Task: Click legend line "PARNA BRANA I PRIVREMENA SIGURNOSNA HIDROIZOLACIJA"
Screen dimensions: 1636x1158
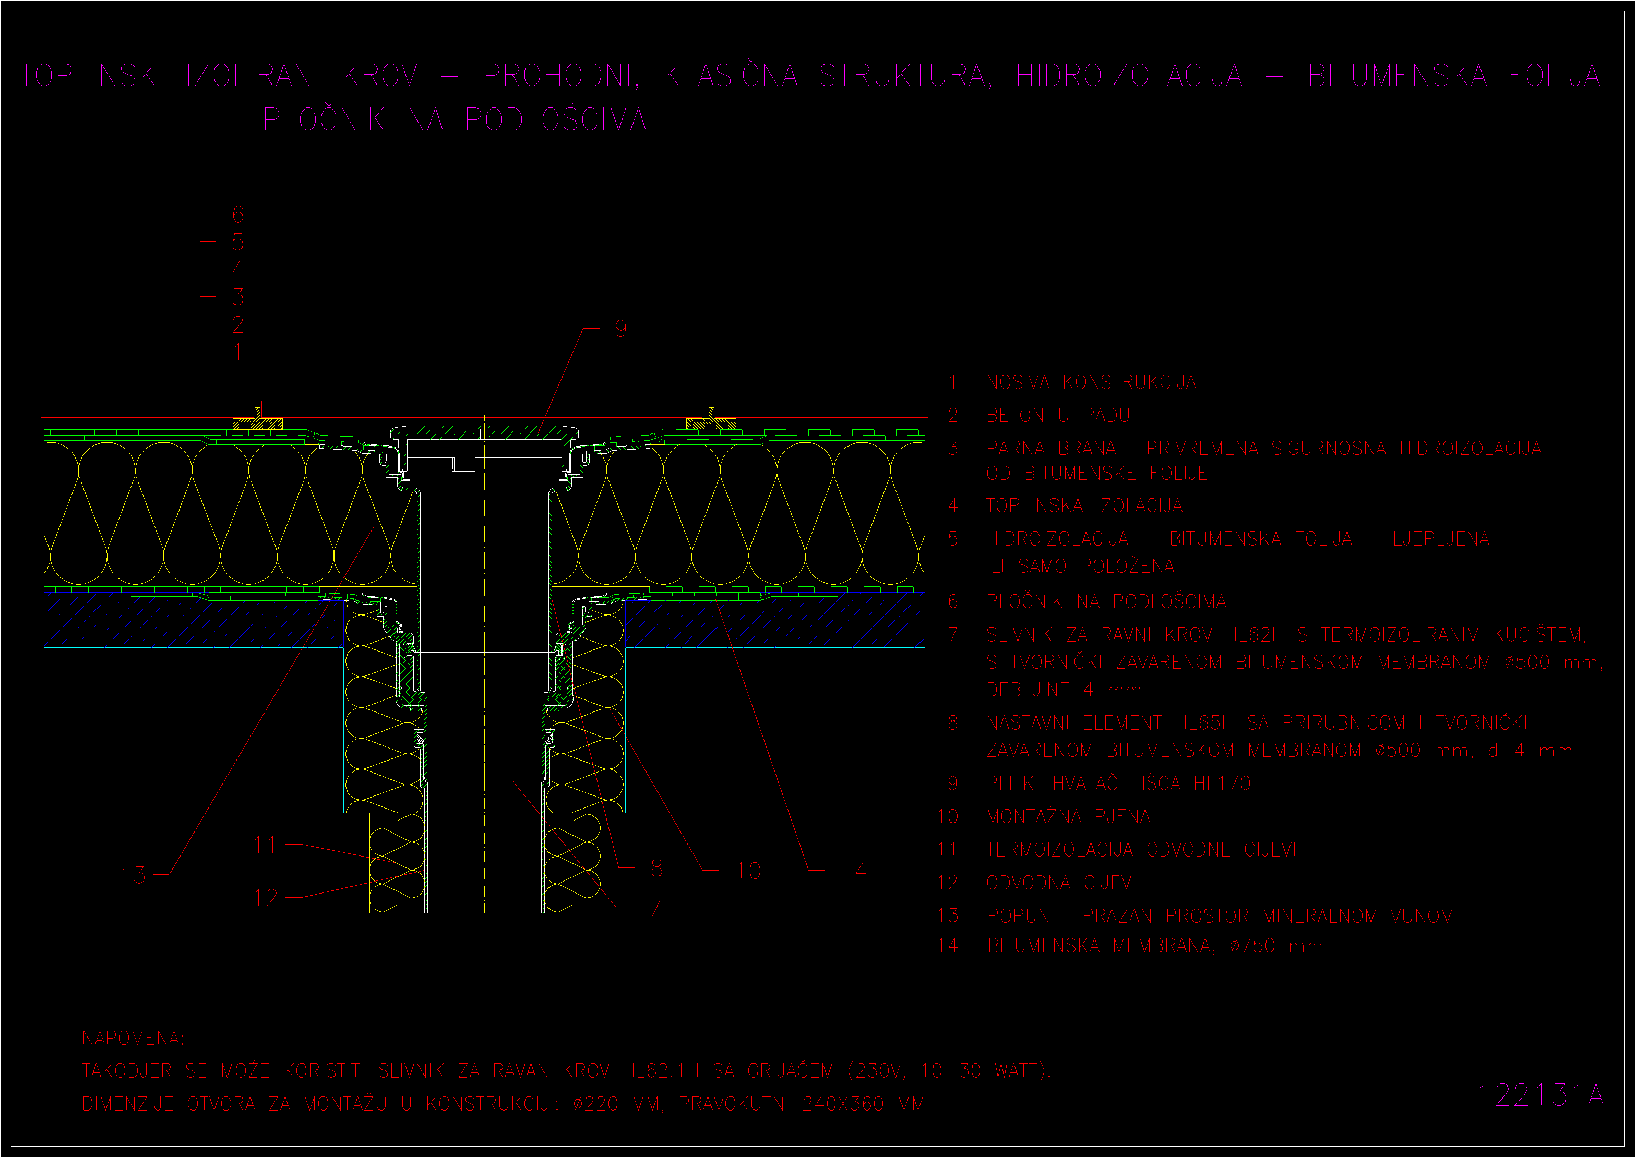Action: (1264, 448)
